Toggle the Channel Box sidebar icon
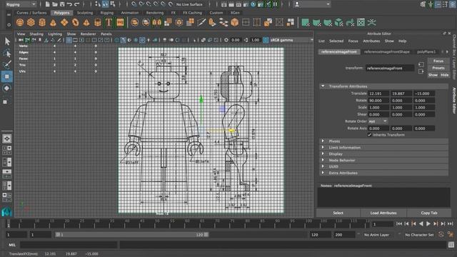Screen dimensions: 457x257 coord(453,4)
